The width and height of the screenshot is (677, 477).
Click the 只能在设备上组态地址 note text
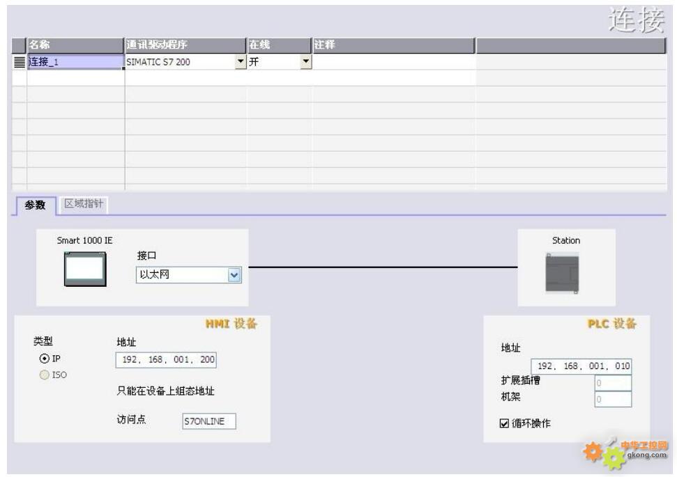coord(166,391)
